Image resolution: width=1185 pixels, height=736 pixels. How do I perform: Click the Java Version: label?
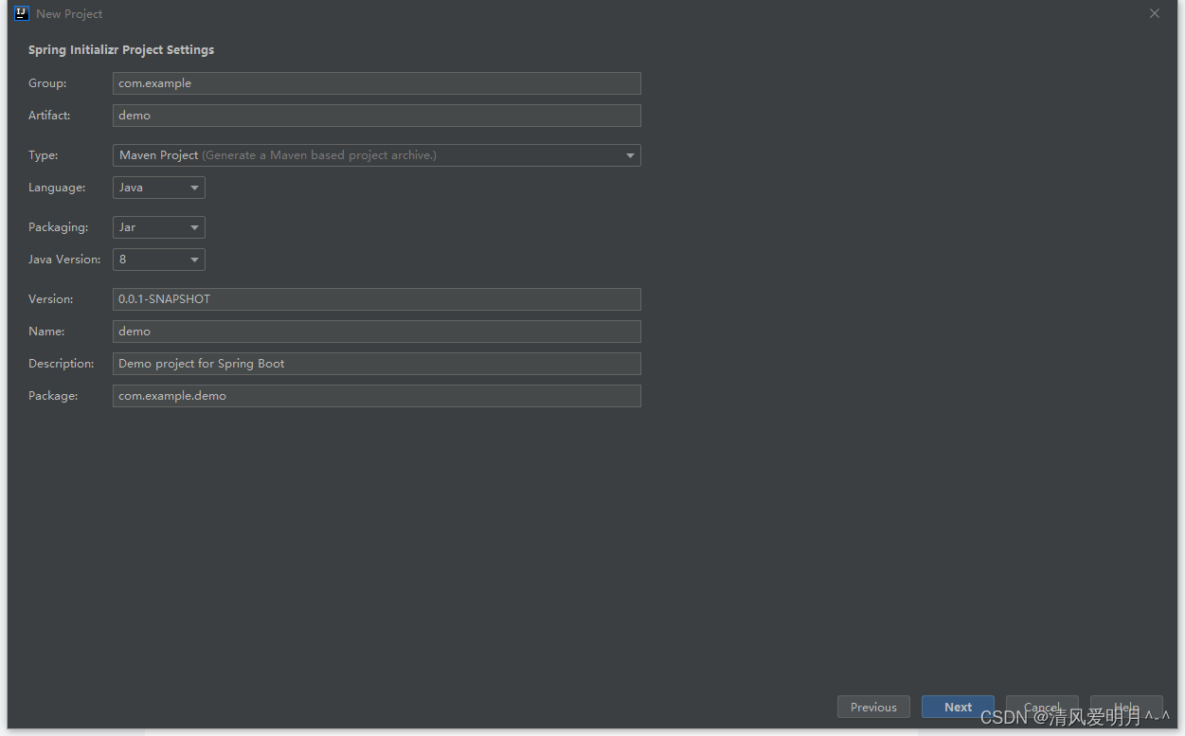tap(64, 260)
